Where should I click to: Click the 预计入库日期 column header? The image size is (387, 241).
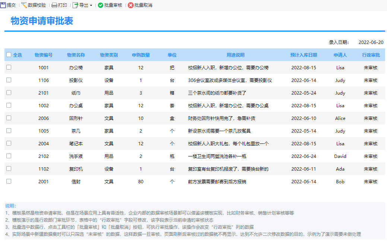304,55
